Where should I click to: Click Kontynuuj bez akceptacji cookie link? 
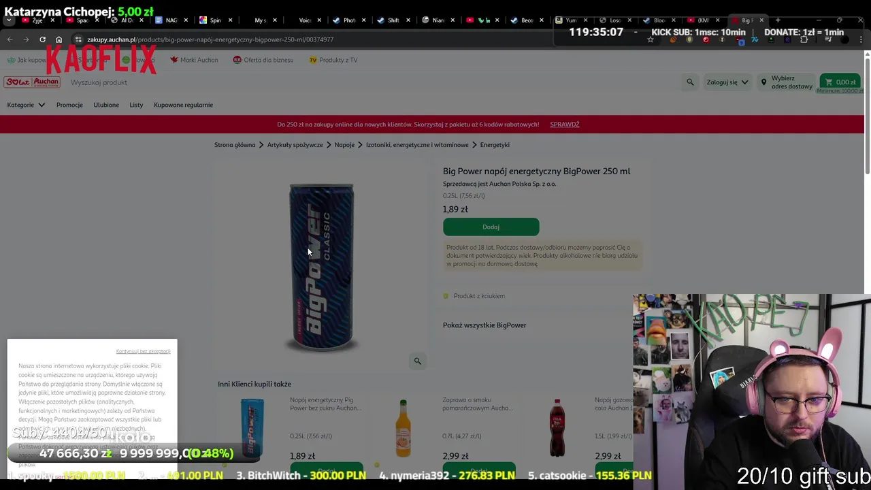tap(143, 351)
